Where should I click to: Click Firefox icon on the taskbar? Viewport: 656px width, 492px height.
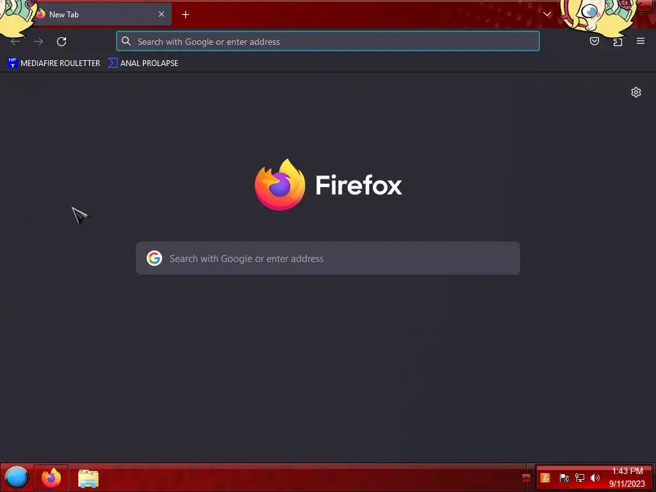[51, 478]
